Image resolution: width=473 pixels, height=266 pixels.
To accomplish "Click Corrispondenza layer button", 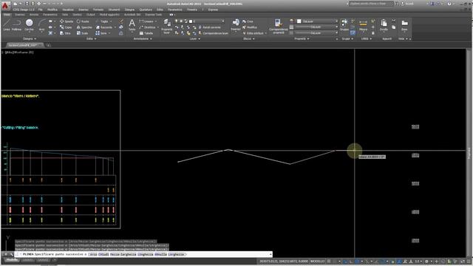I will pos(214,33).
